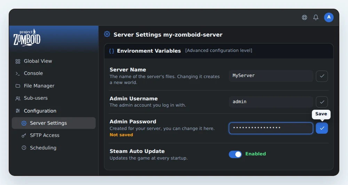Open Global View in the sidebar
The width and height of the screenshot is (348, 185).
pos(54,61)
